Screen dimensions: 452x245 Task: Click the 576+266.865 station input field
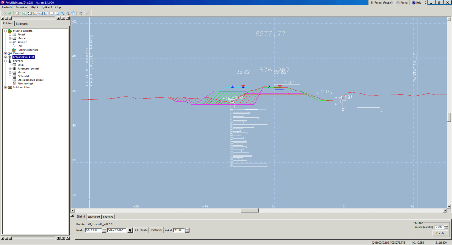click(117, 230)
